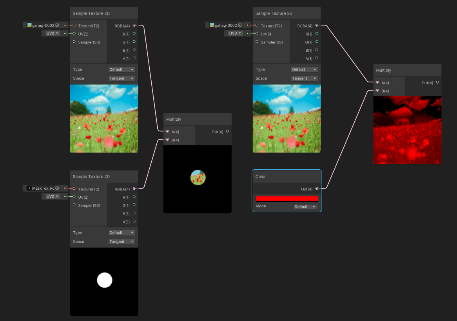The image size is (457, 321).
Task: Click UV(2) input port on MaskTex node
Action: 74,197
